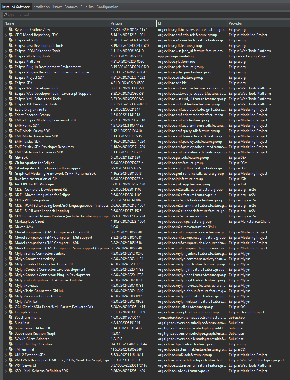This screenshot has height=380, width=290.
Task: Click the Subversion Revision Graph icon
Action: (x=11, y=333)
